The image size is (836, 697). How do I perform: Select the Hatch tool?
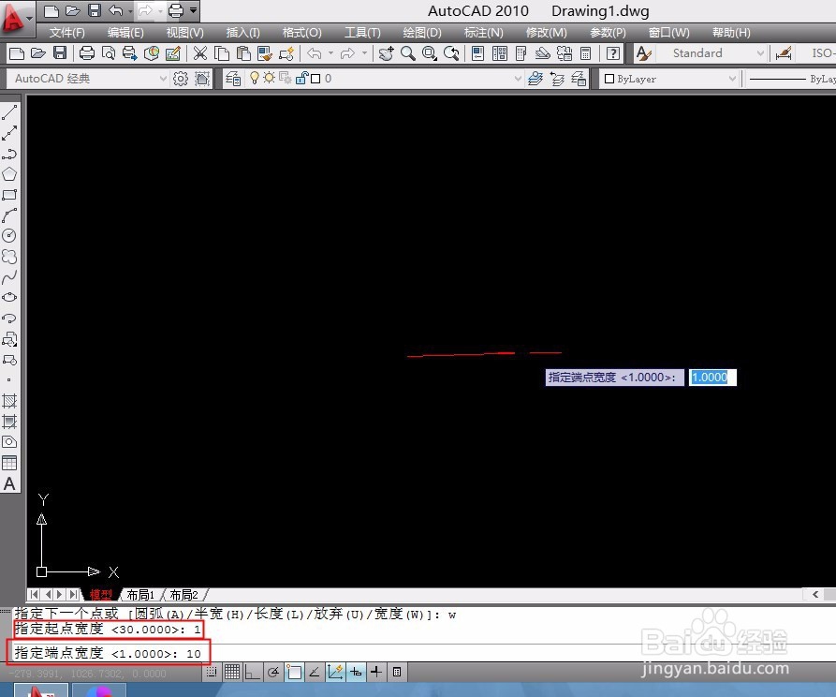[x=9, y=401]
